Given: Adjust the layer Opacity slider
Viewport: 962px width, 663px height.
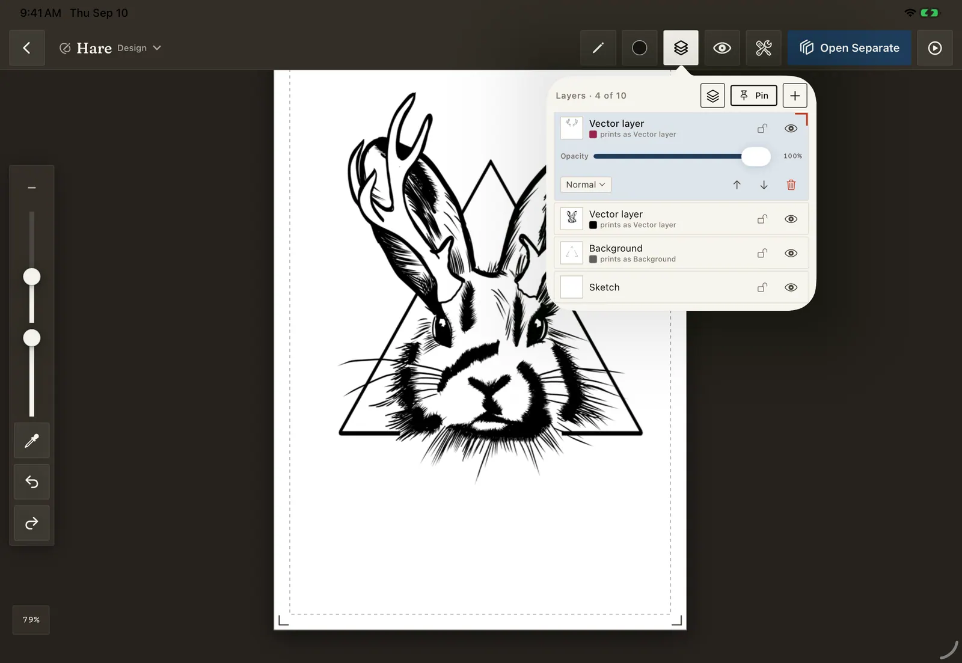Looking at the screenshot, I should (x=756, y=156).
